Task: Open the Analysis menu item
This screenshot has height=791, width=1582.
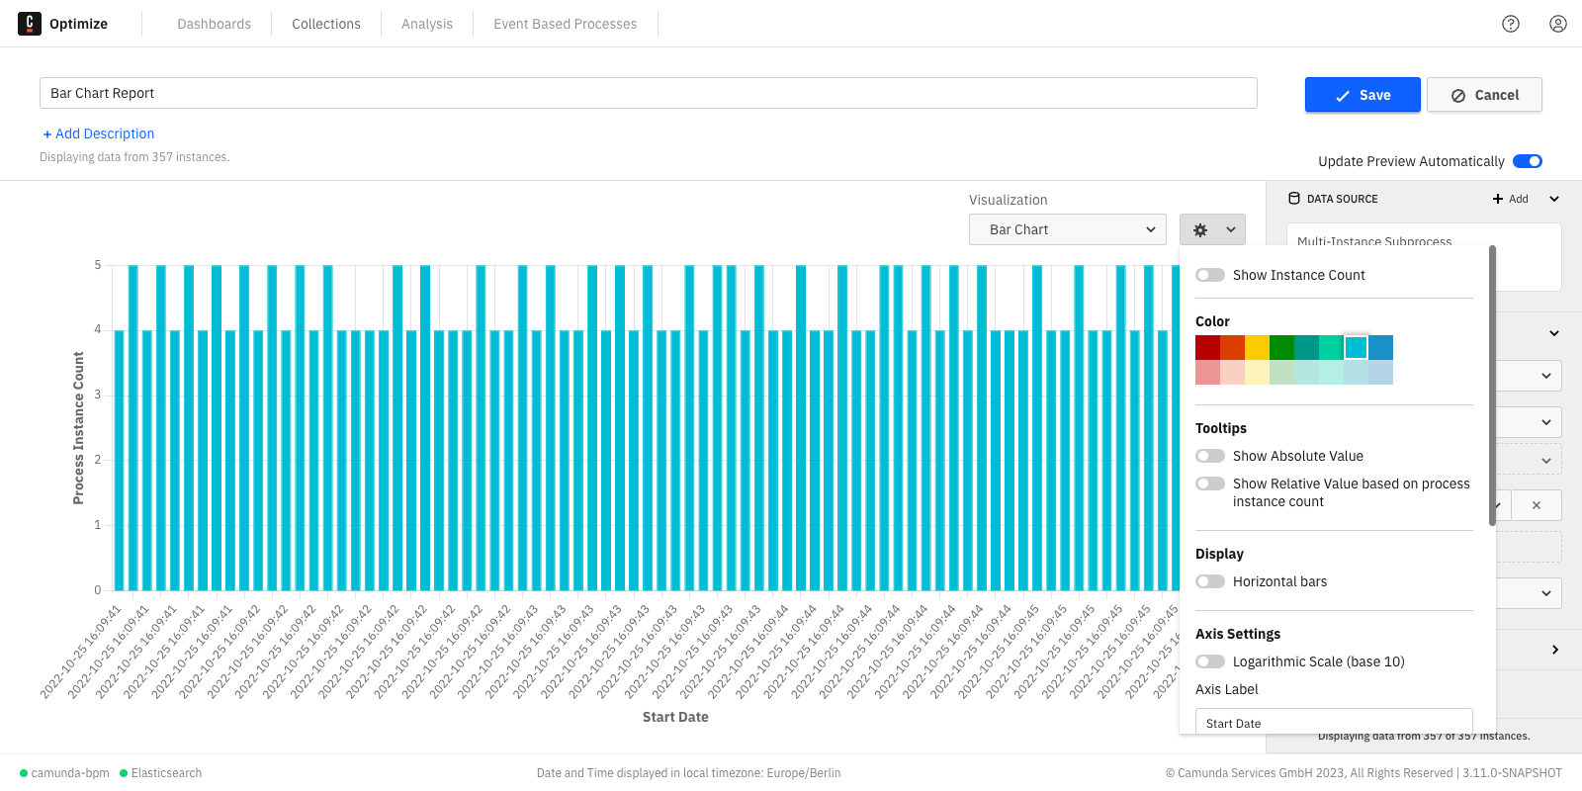Action: (x=427, y=24)
